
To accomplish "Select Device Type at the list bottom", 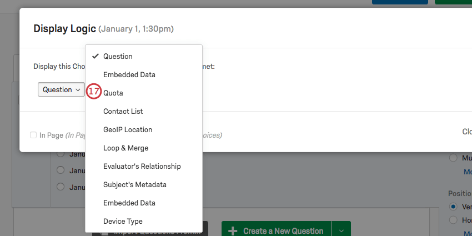I will tap(123, 221).
